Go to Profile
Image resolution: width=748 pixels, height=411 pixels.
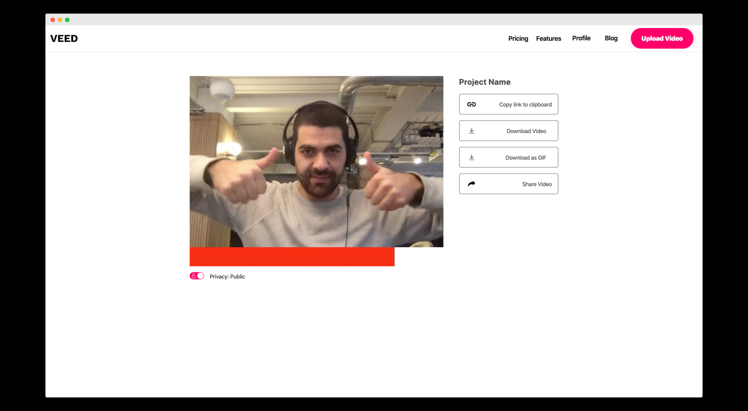pyautogui.click(x=581, y=38)
